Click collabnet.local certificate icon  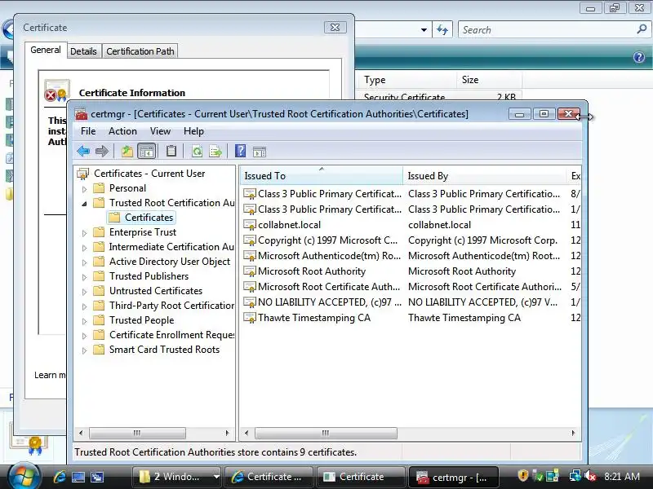click(250, 225)
